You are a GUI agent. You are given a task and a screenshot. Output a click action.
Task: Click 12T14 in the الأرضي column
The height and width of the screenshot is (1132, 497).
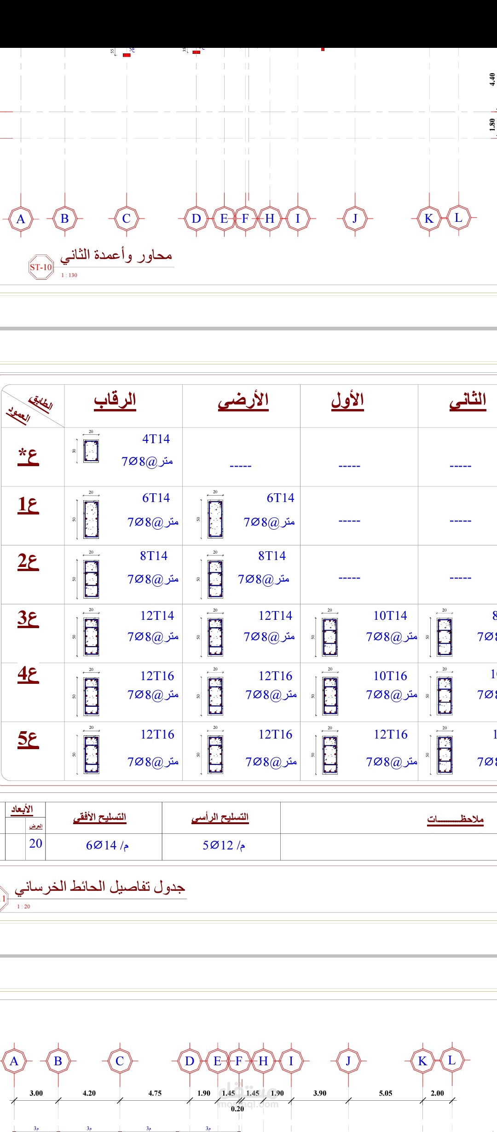275,616
